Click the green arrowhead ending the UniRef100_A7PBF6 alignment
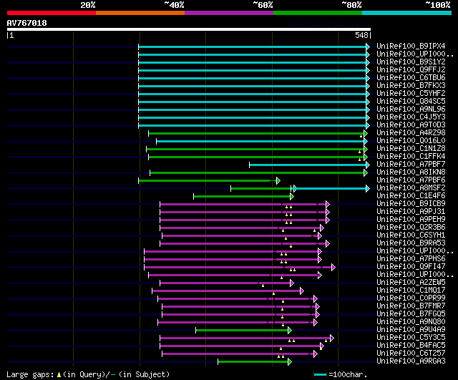 pyautogui.click(x=278, y=181)
